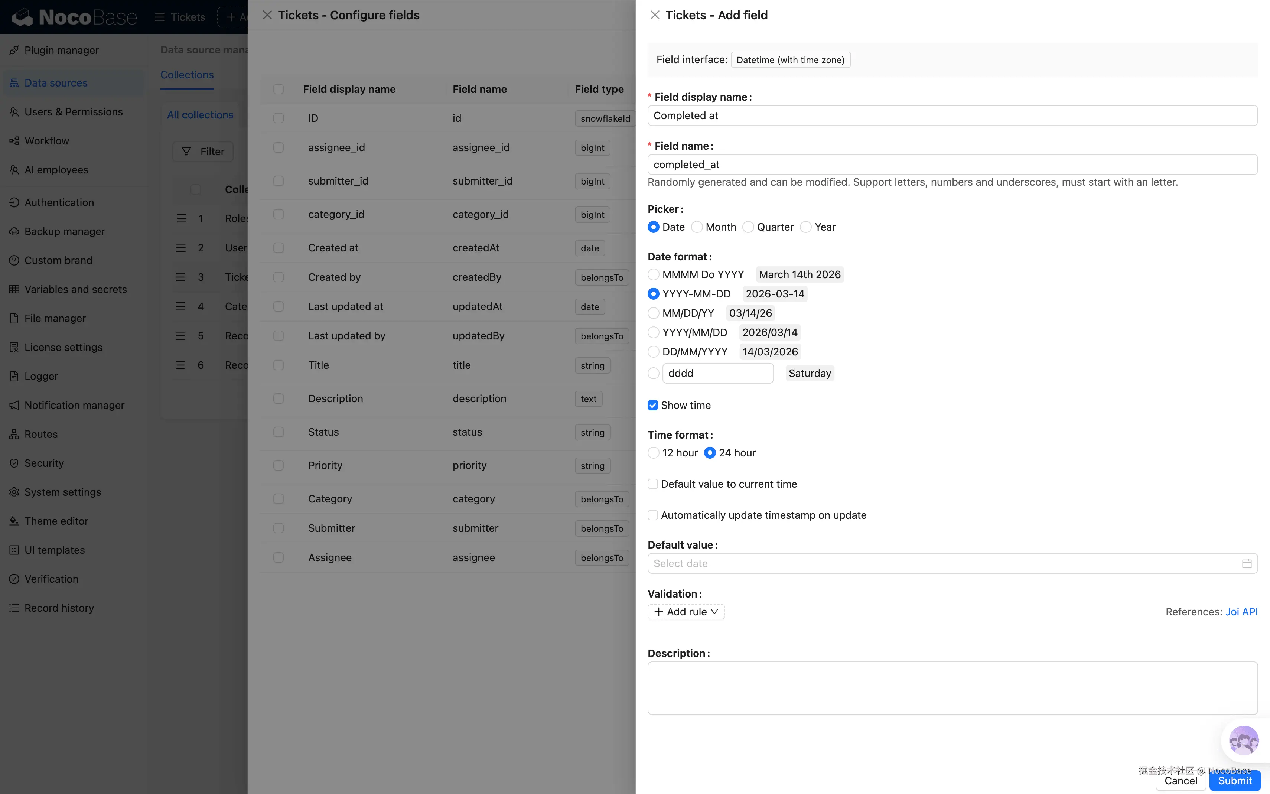Open the Filter panel above collections

203,151
